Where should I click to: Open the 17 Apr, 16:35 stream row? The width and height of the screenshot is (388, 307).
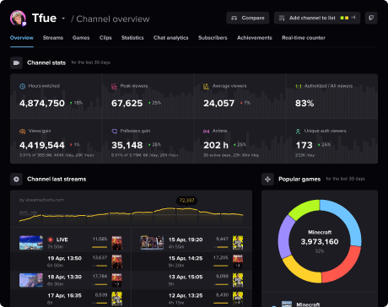[71, 299]
